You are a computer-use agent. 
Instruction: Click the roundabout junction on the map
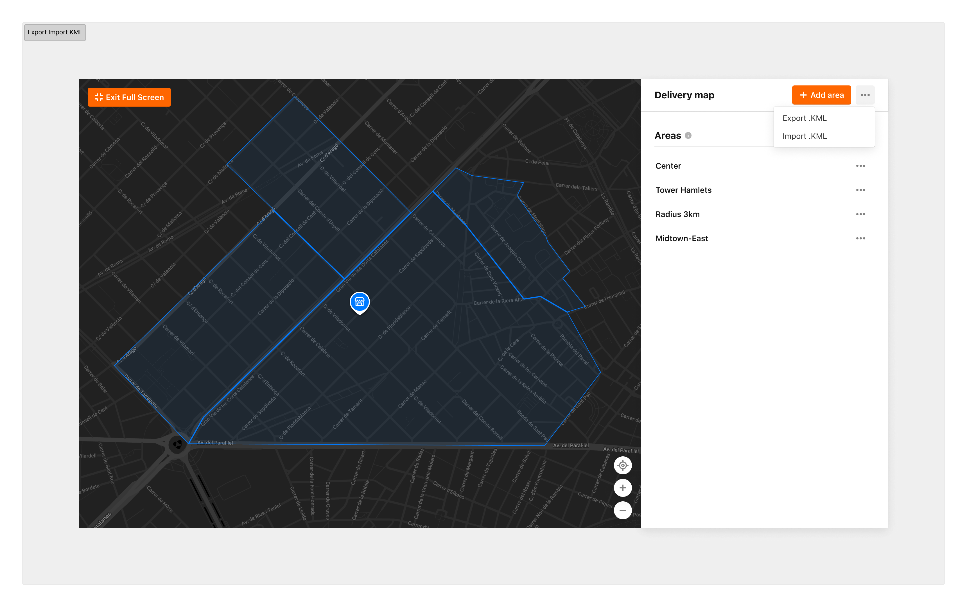coord(177,444)
